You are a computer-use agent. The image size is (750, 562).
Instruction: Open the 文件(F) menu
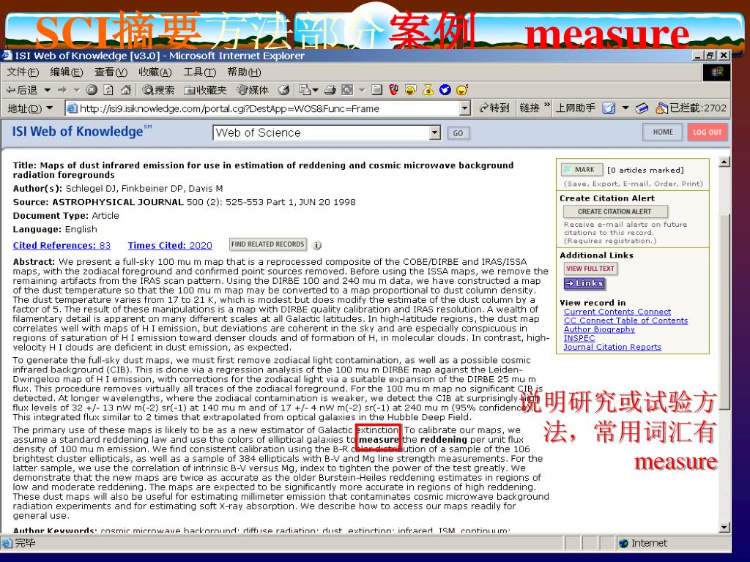coord(23,72)
